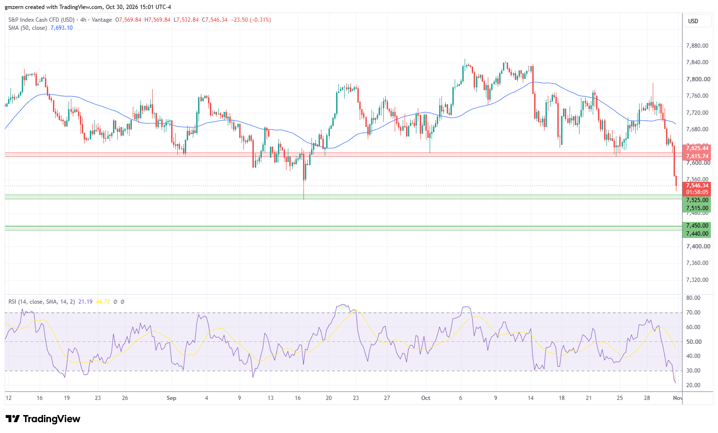Click the low value L7,532.84
The width and height of the screenshot is (718, 433).
click(x=186, y=20)
